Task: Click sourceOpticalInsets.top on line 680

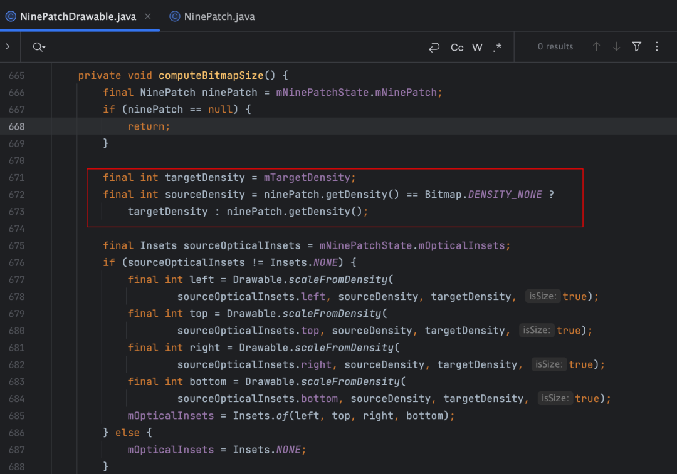Action: [248, 331]
